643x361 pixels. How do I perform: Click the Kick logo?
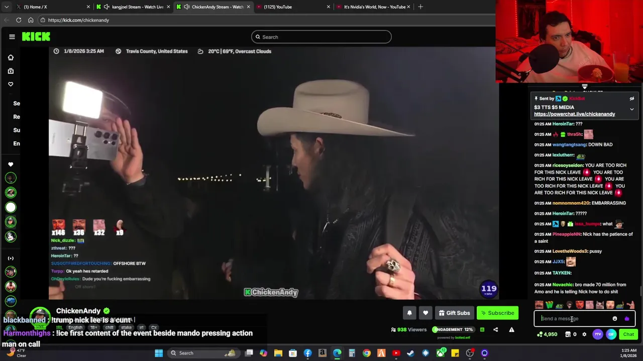36,37
